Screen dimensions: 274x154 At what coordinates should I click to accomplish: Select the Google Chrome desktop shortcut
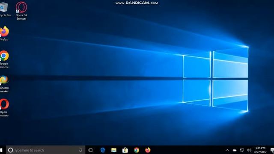(x=4, y=59)
